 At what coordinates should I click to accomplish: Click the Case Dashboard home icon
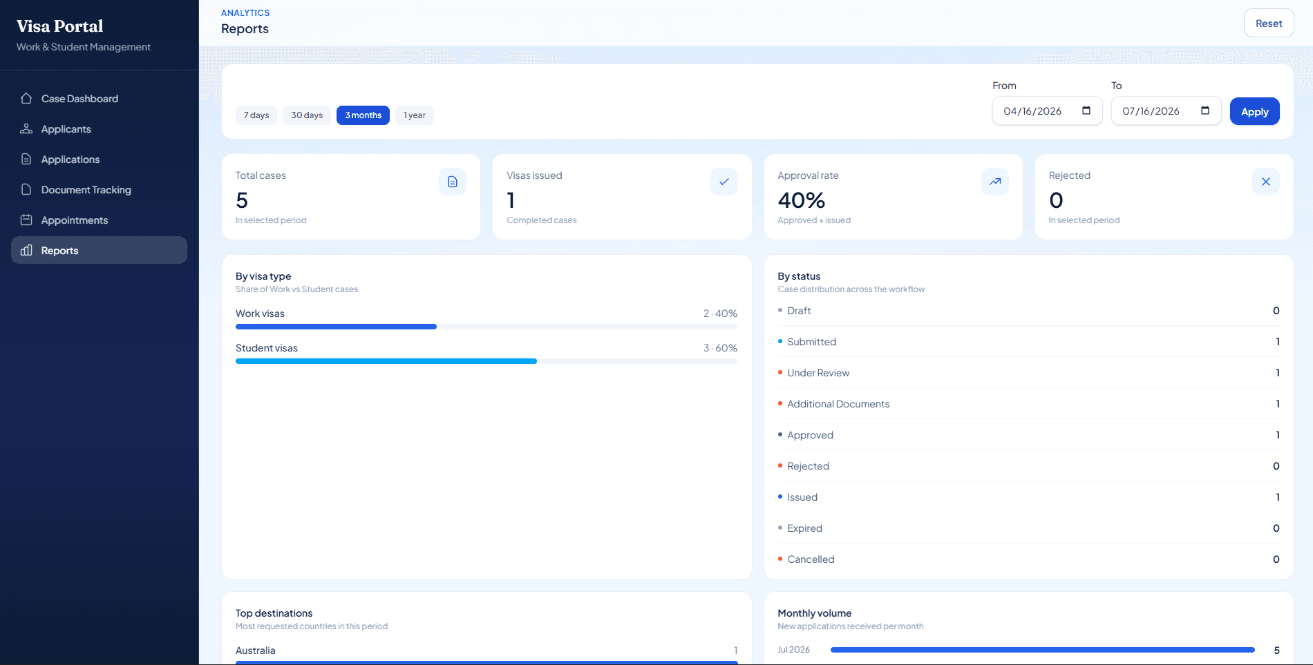point(26,98)
